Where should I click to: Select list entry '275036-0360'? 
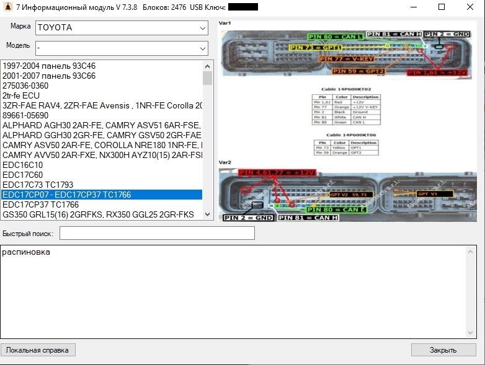click(x=102, y=86)
